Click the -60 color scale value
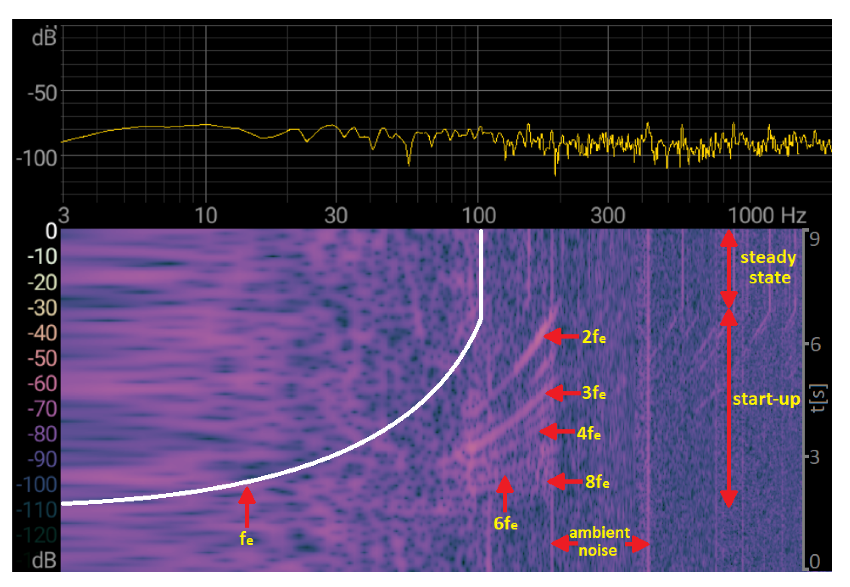This screenshot has width=850, height=587. pos(42,383)
